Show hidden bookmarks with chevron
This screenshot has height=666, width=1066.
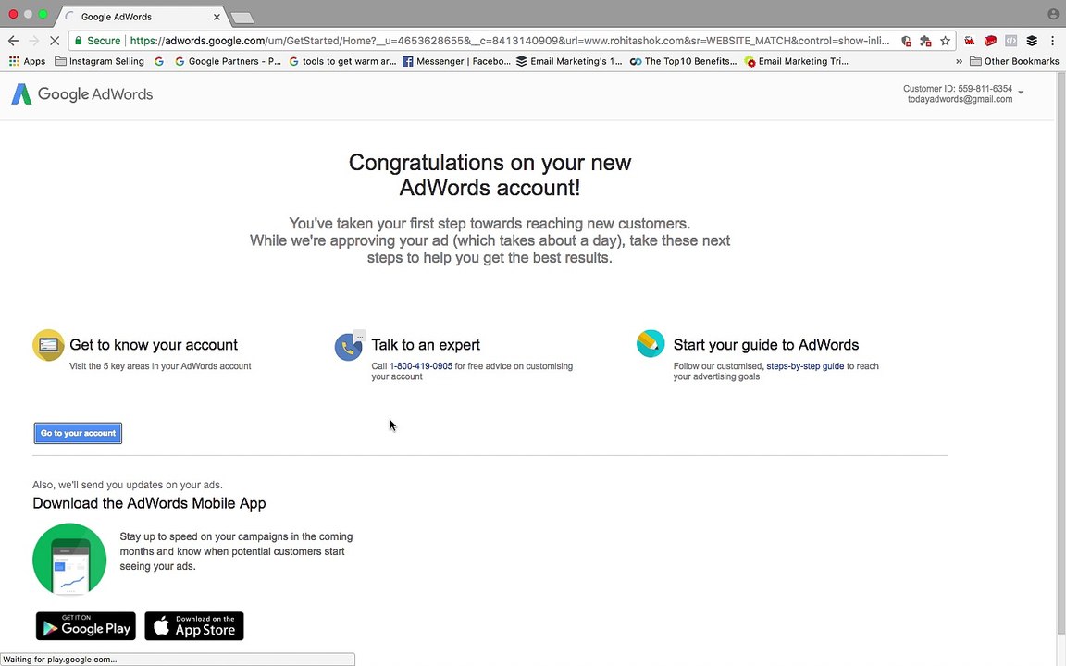960,61
